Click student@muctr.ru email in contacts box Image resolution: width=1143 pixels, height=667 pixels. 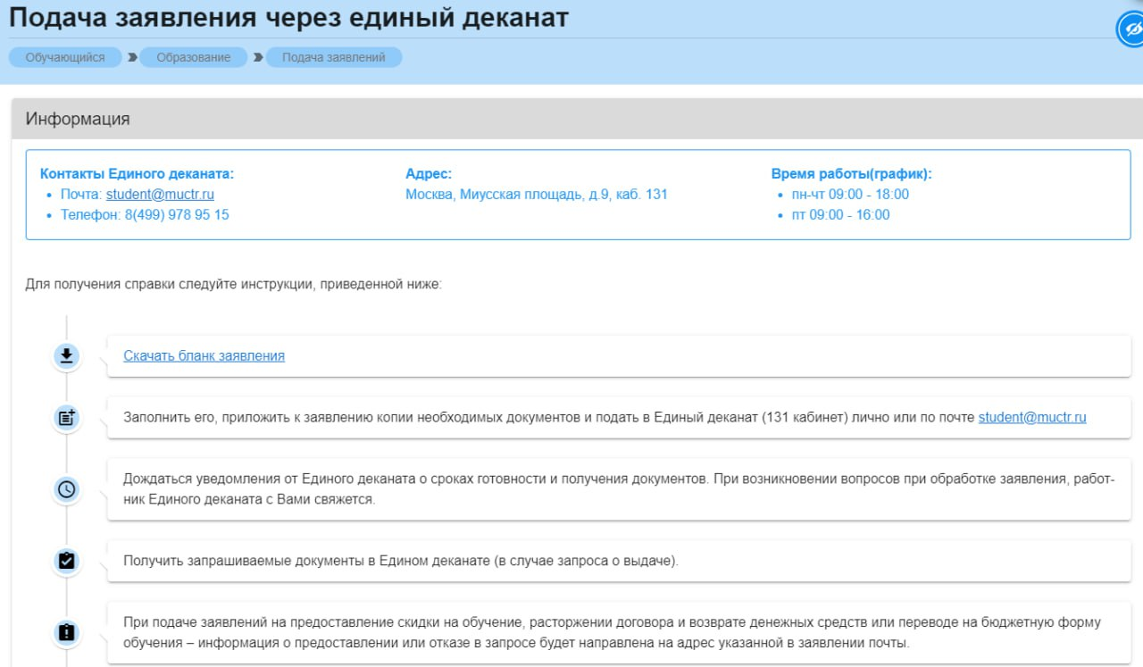[x=160, y=194]
